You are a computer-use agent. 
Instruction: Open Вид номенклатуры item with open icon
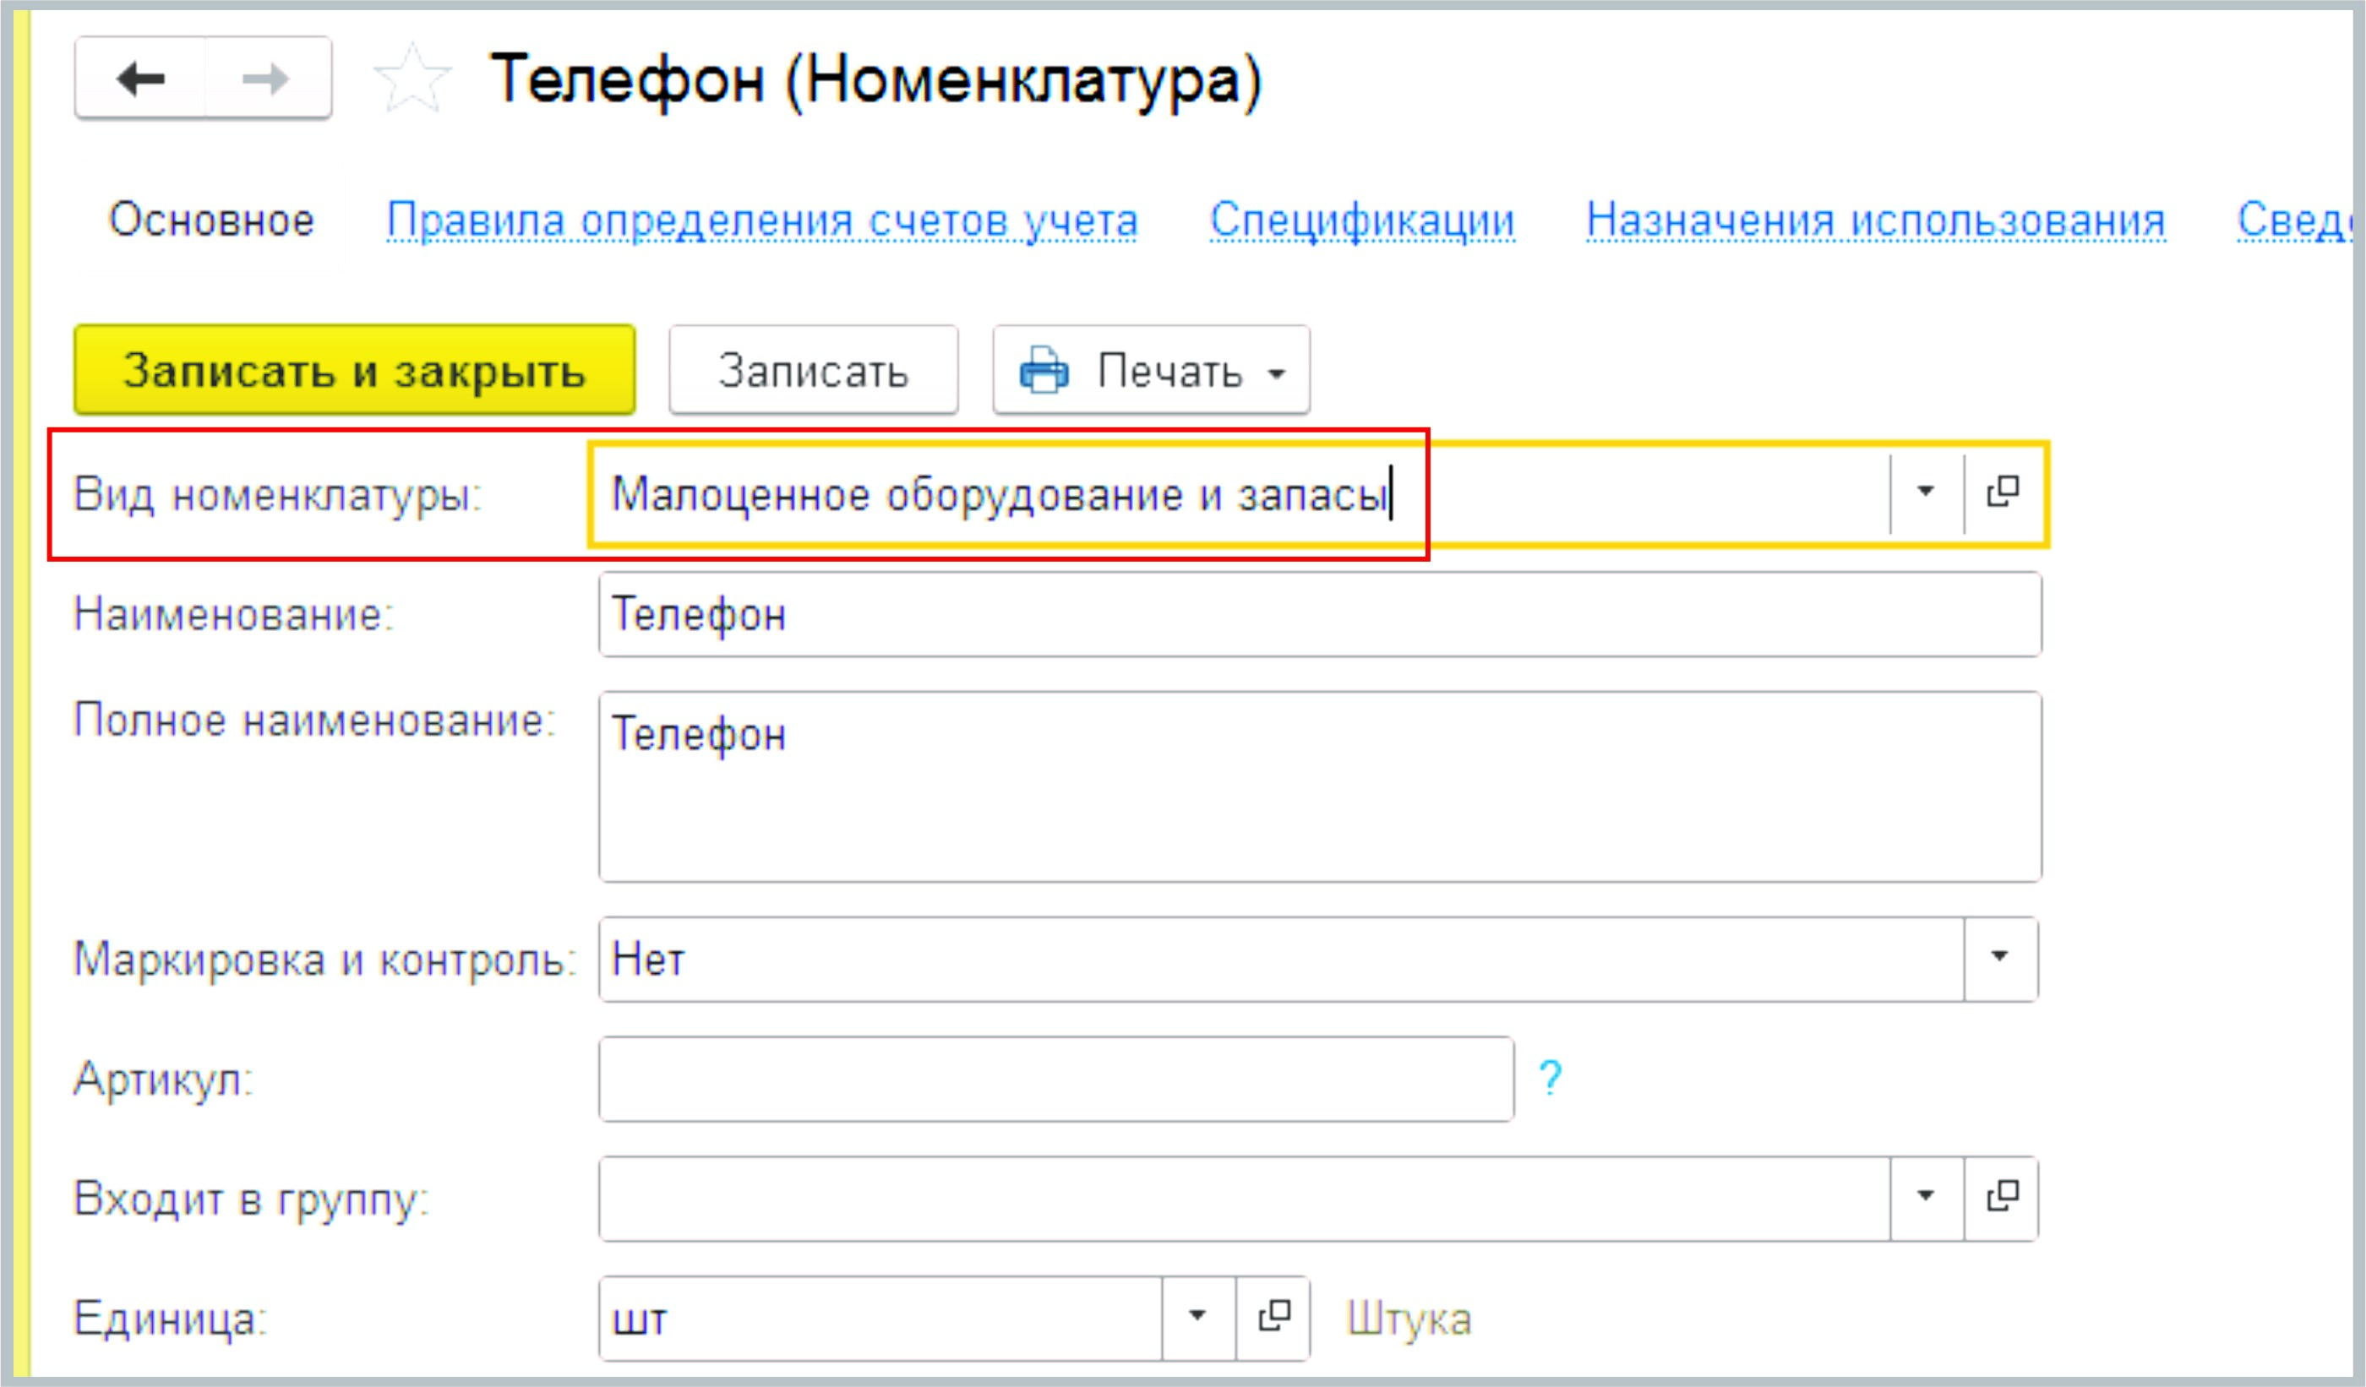click(2003, 493)
